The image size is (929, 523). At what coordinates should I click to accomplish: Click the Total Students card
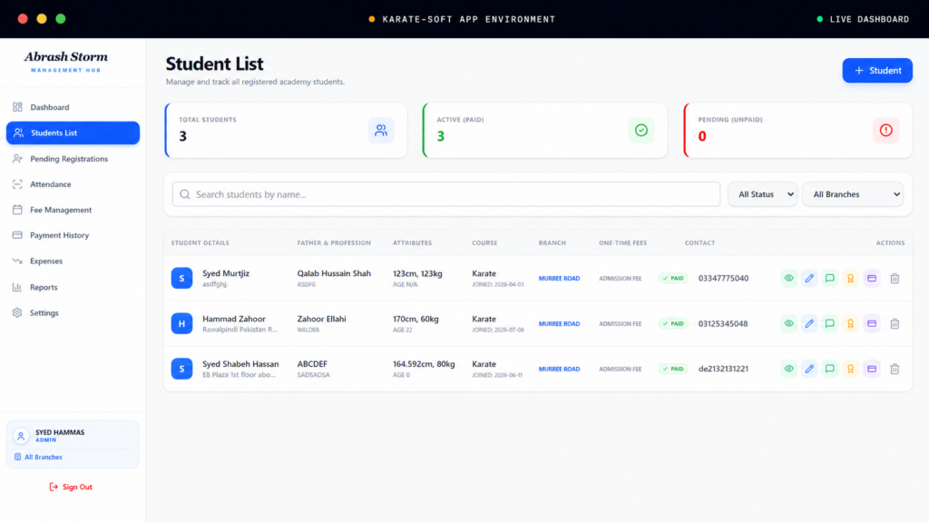click(286, 131)
